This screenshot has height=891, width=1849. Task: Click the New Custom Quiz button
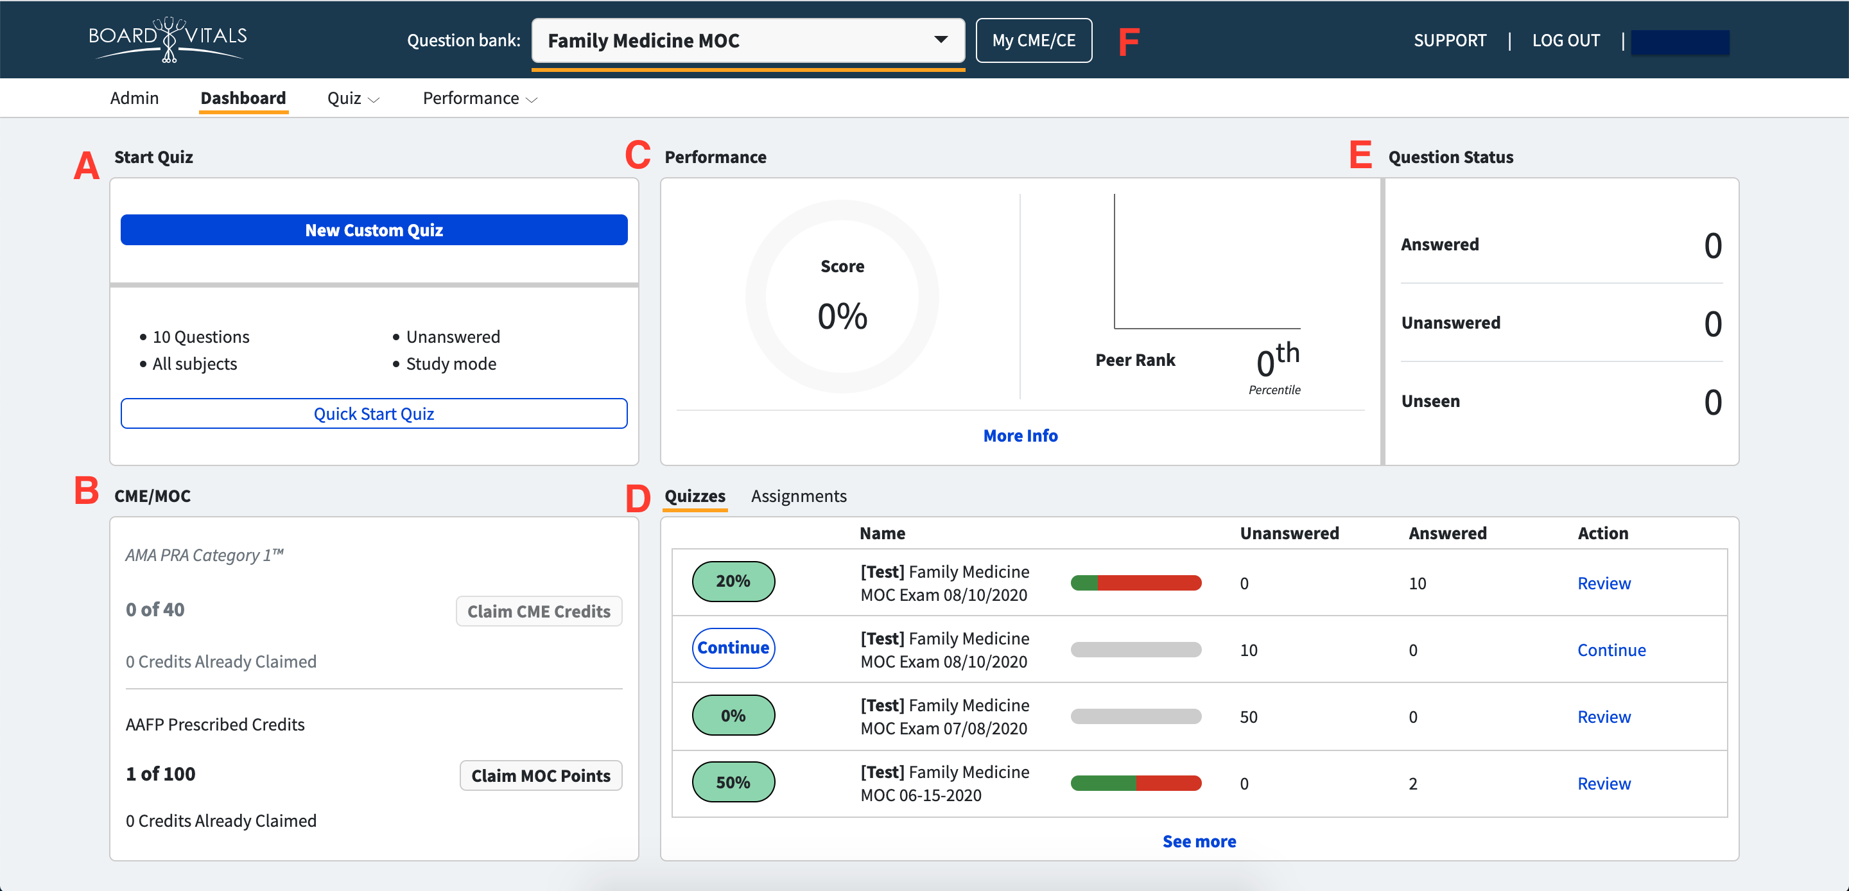click(374, 230)
